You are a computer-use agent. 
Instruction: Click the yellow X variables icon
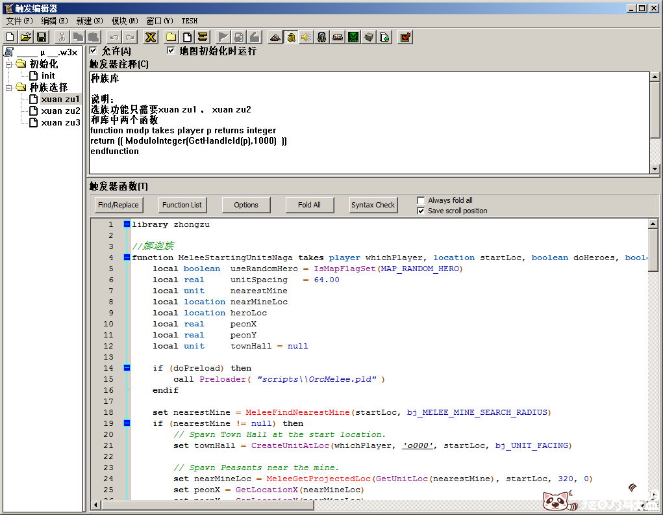pyautogui.click(x=150, y=37)
